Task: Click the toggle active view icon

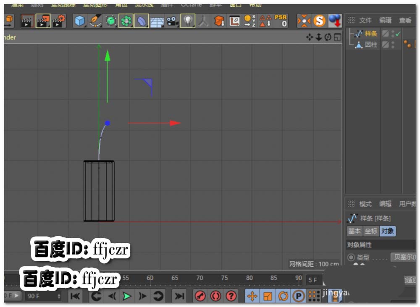Action: [337, 37]
